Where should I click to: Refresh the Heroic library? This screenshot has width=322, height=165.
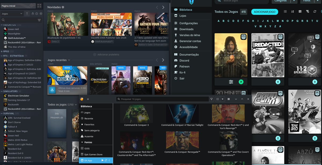tap(315, 12)
